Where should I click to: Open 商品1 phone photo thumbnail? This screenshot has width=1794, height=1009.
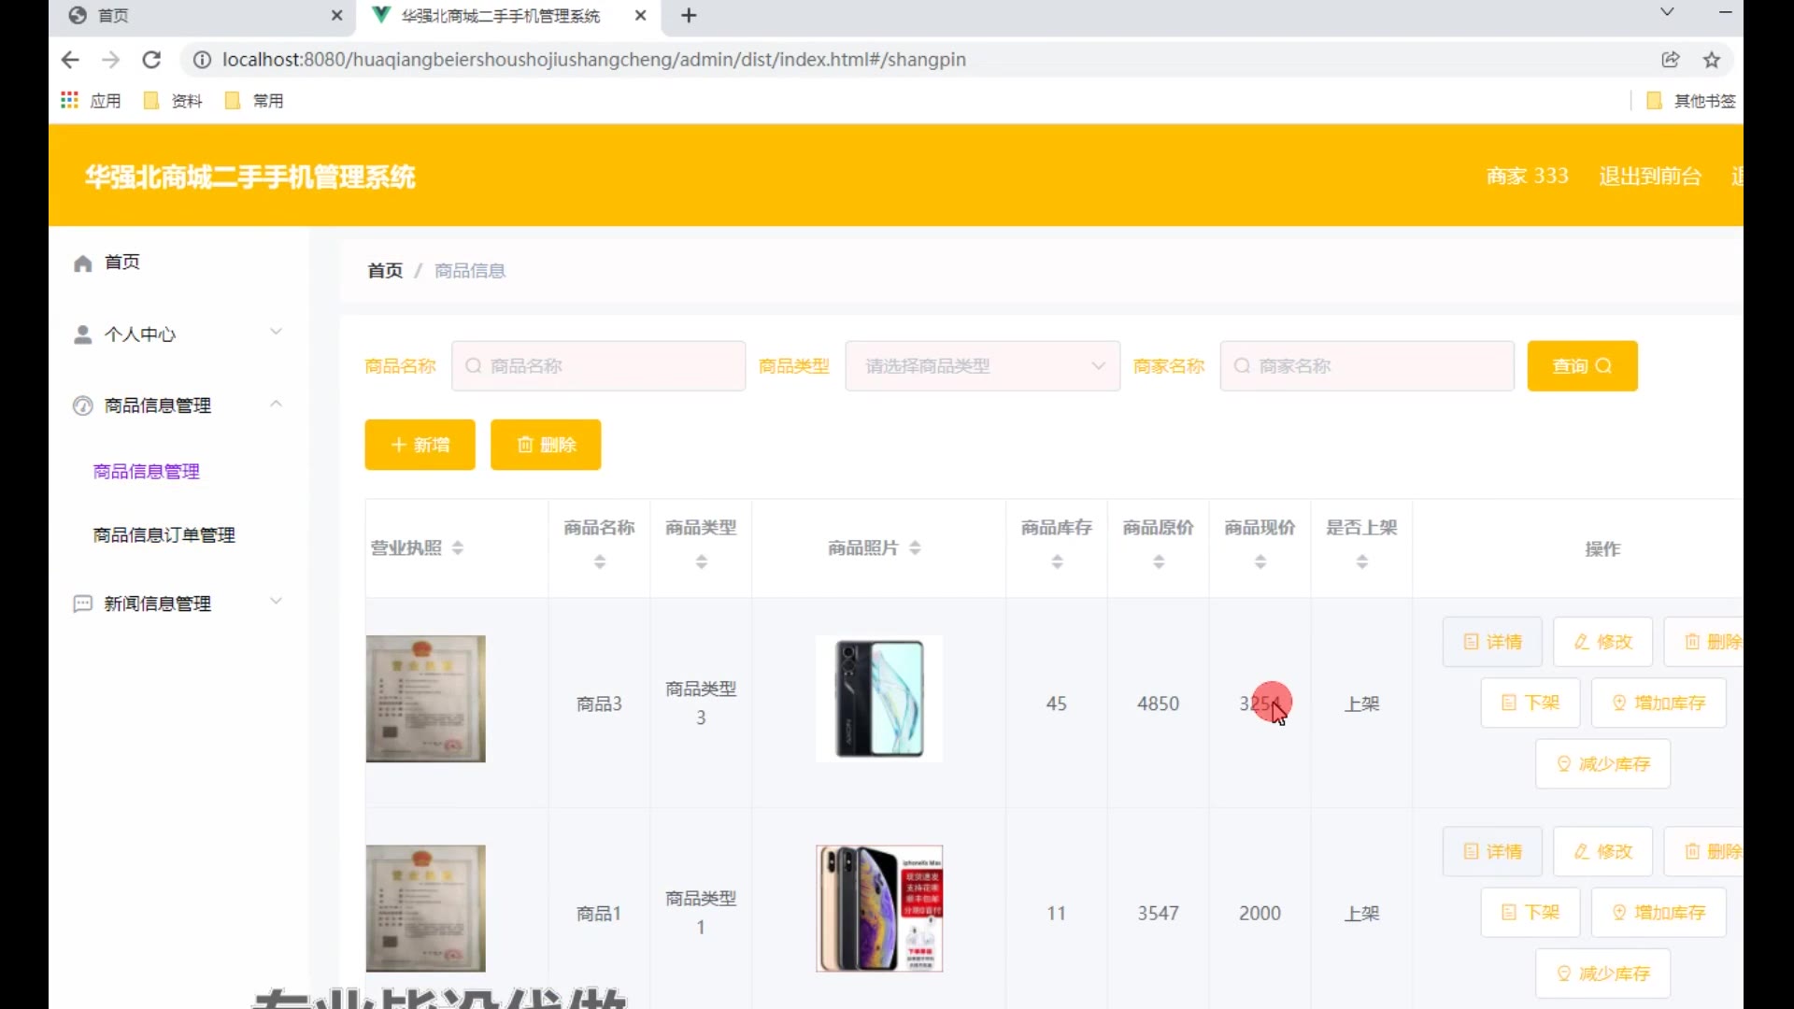[x=878, y=909]
